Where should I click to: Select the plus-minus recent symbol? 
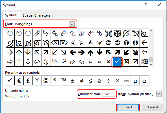tap(73, 81)
